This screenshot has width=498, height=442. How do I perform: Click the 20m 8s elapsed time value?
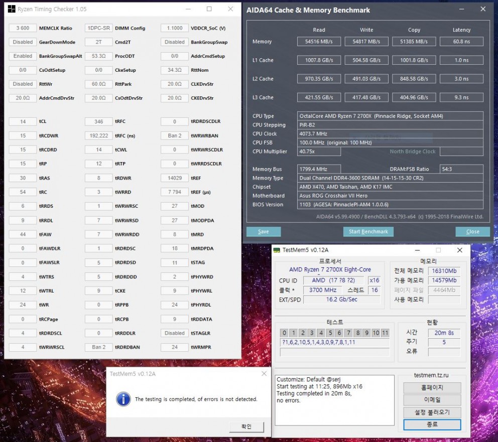point(444,333)
